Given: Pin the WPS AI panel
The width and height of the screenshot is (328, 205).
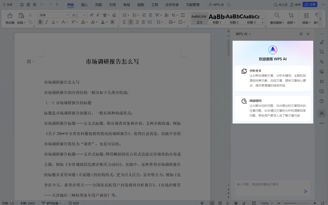Looking at the screenshot, I should pos(301,34).
